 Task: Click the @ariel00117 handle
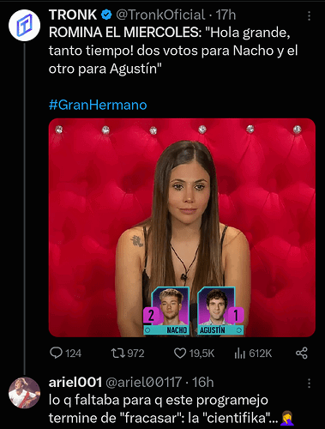[144, 383]
